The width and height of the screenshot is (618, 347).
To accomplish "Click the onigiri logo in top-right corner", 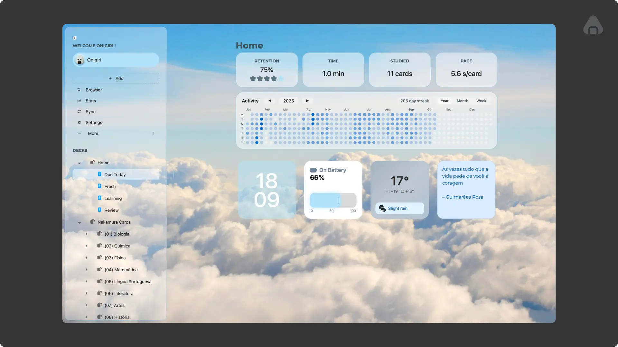I will [x=593, y=25].
